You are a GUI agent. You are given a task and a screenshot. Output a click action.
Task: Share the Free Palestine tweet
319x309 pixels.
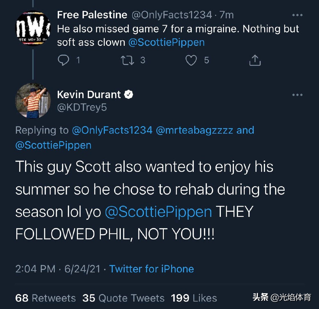[x=255, y=60]
